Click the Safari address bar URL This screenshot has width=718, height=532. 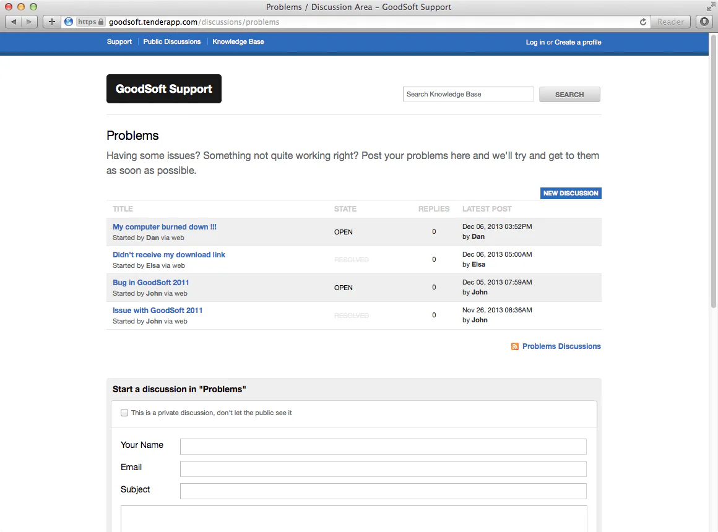(x=194, y=22)
